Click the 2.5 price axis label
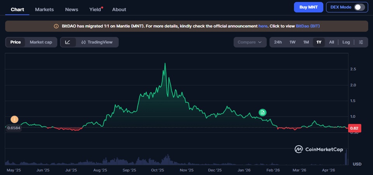 [353, 69]
